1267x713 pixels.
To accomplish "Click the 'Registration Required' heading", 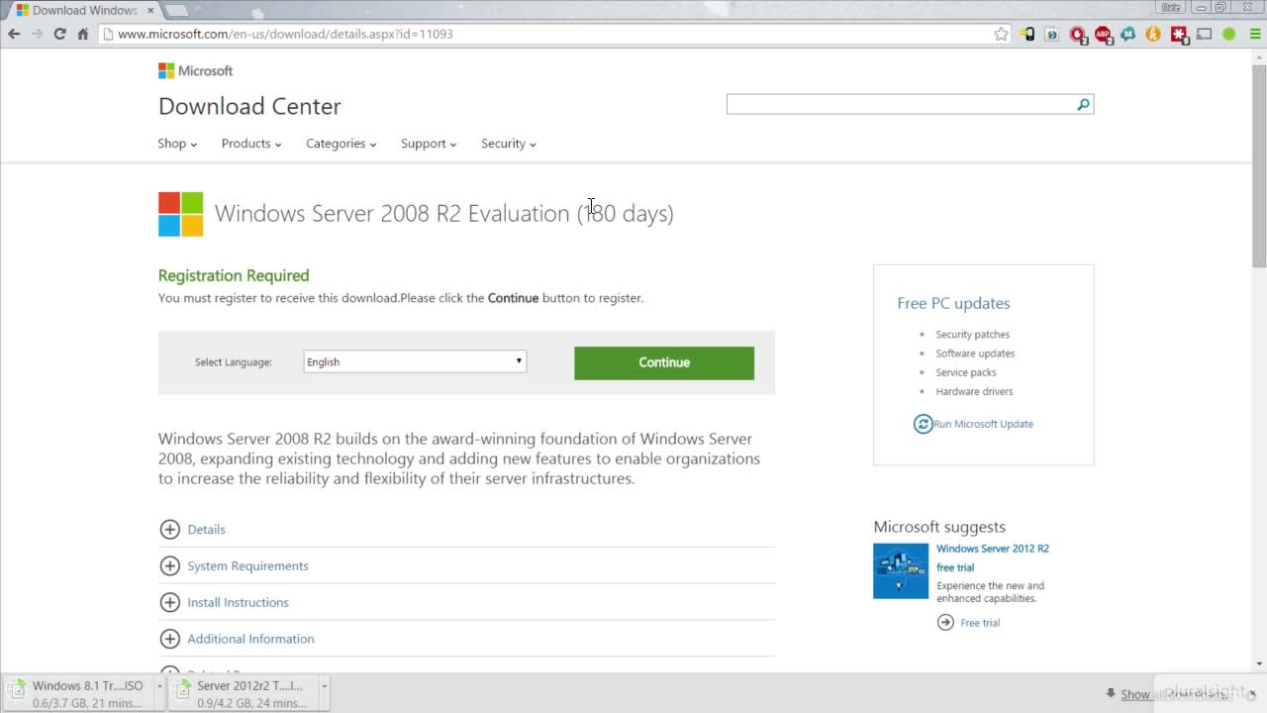I will tap(234, 275).
